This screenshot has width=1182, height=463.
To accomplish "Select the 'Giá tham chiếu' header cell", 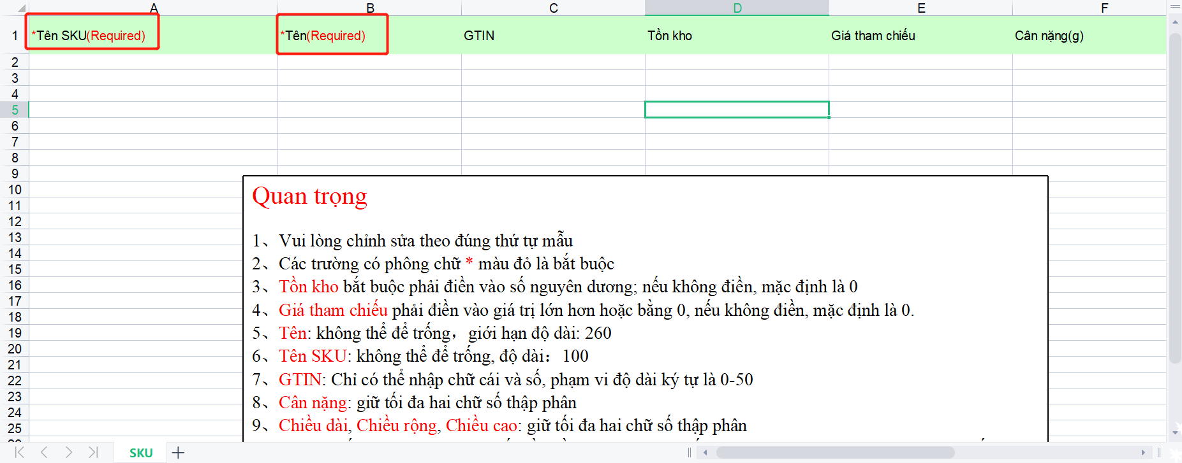I will click(920, 36).
